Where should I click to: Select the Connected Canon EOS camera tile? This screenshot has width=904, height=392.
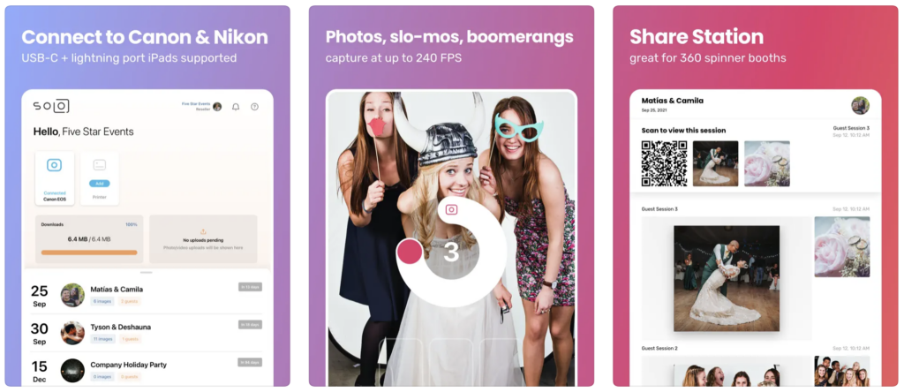point(54,178)
